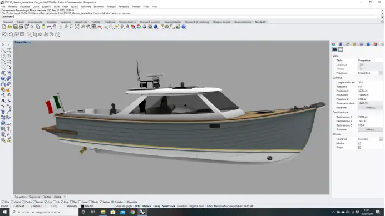Toggle the Fine osnap checkbox
Screen dimensions: 385x216
pyautogui.click(x=3, y=202)
